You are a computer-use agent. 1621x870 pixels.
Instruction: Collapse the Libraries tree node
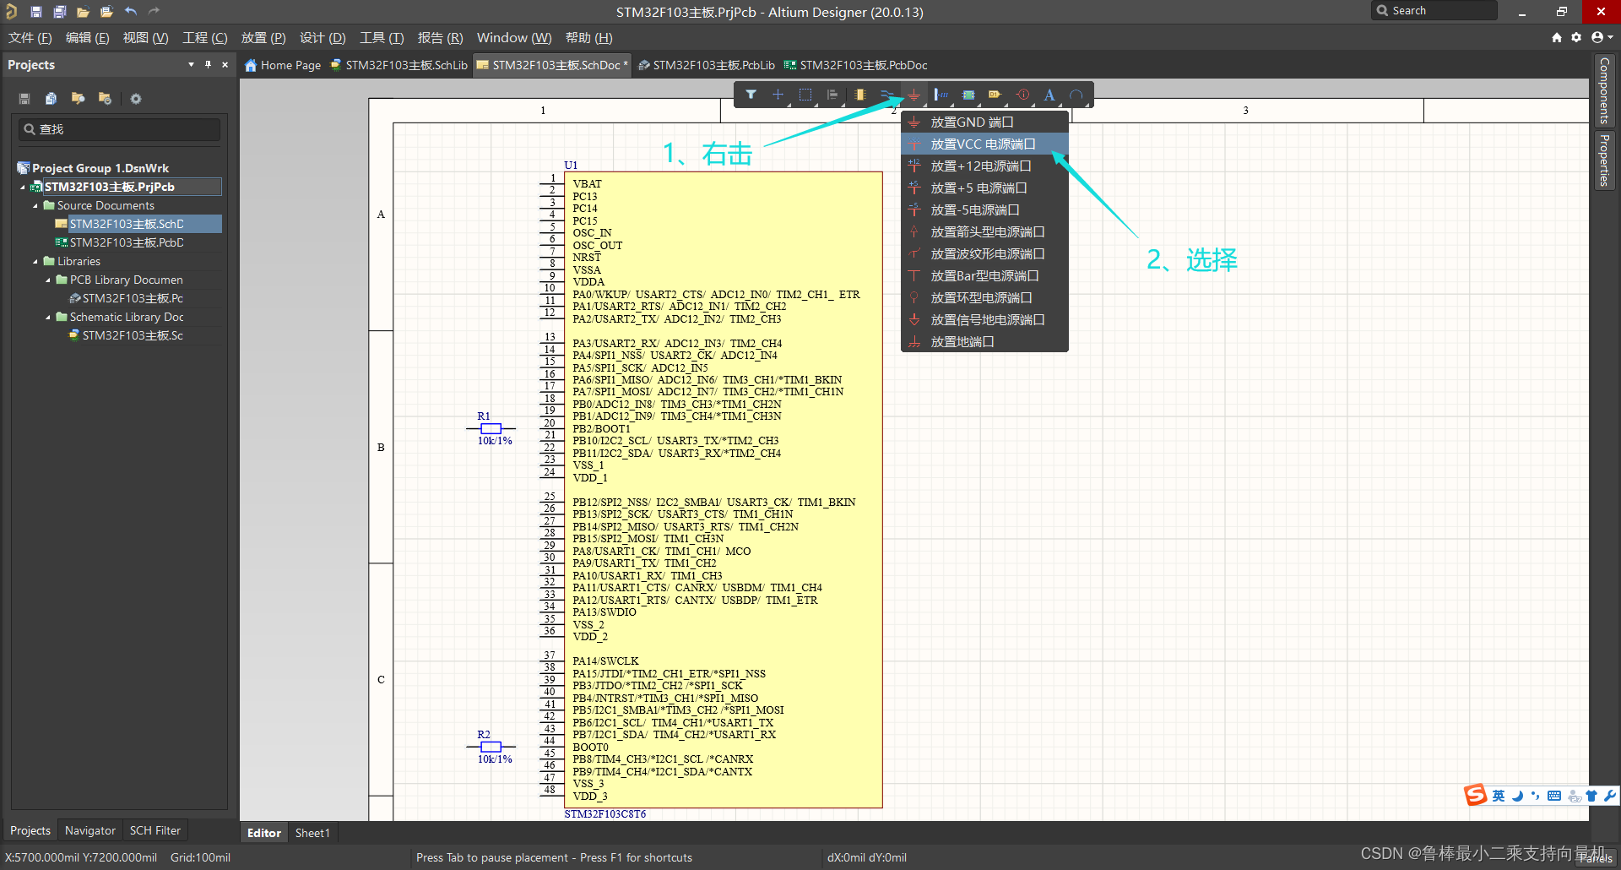click(x=35, y=262)
